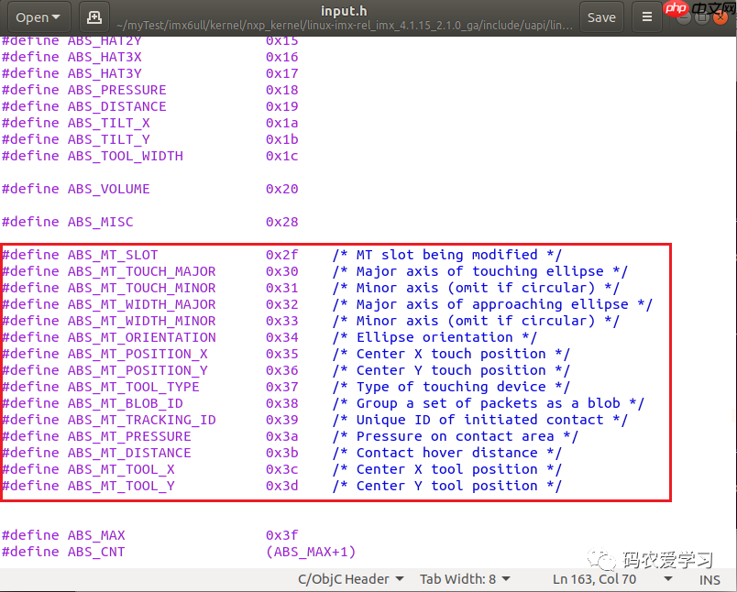Viewport: 737px width, 592px height.
Task: Expand the Open recent files dropdown arrow
Action: [56, 17]
